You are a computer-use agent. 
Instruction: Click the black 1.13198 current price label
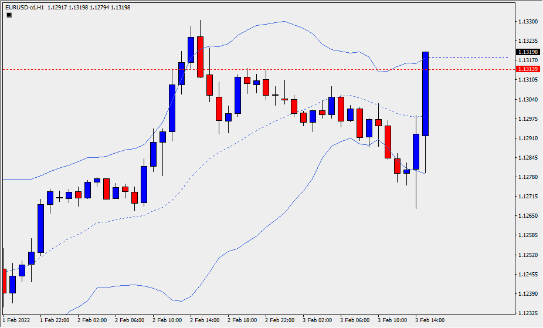tap(527, 52)
